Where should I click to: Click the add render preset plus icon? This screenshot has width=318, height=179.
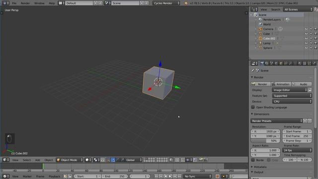tap(305, 121)
